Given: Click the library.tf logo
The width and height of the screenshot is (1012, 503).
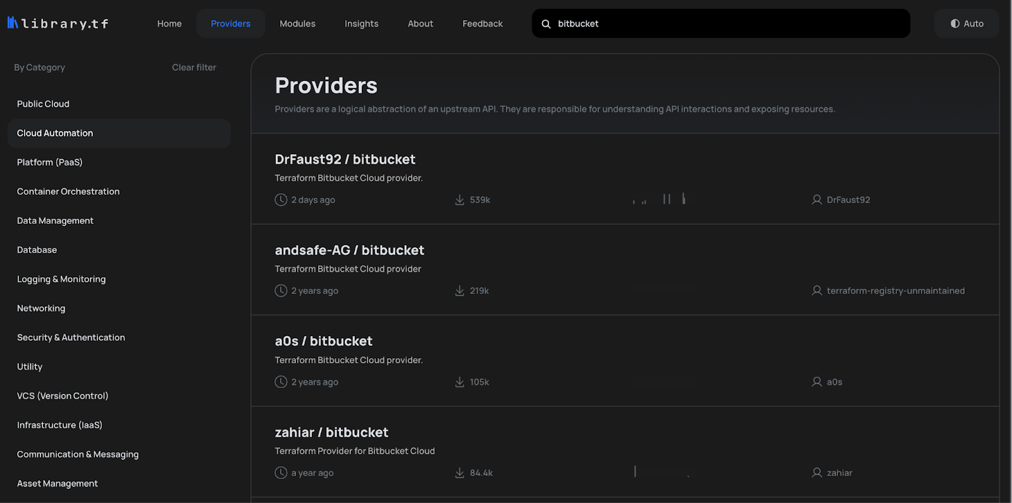Looking at the screenshot, I should pyautogui.click(x=58, y=23).
